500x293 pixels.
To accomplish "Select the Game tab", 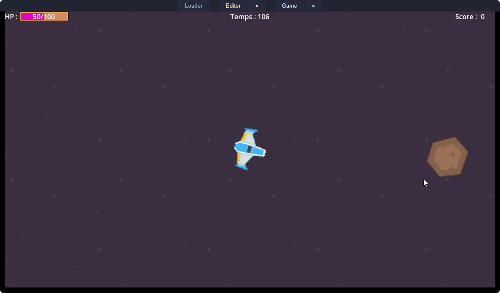I will [289, 6].
